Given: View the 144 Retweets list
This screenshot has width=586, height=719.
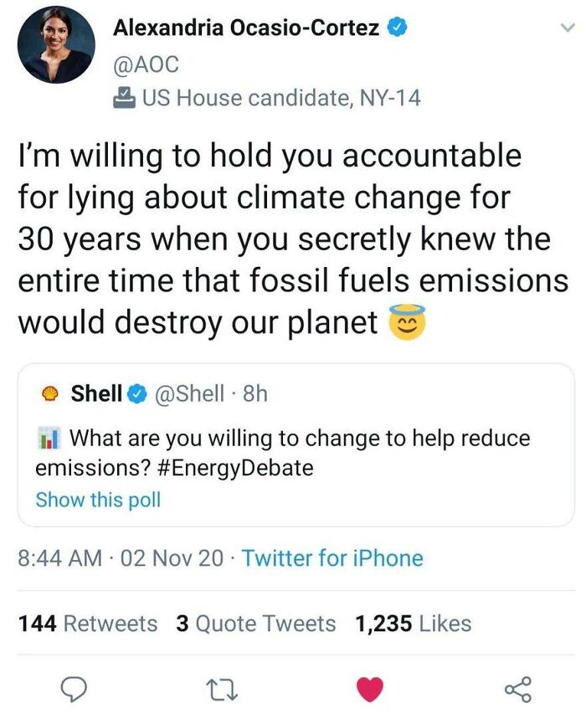Looking at the screenshot, I should pyautogui.click(x=88, y=624).
